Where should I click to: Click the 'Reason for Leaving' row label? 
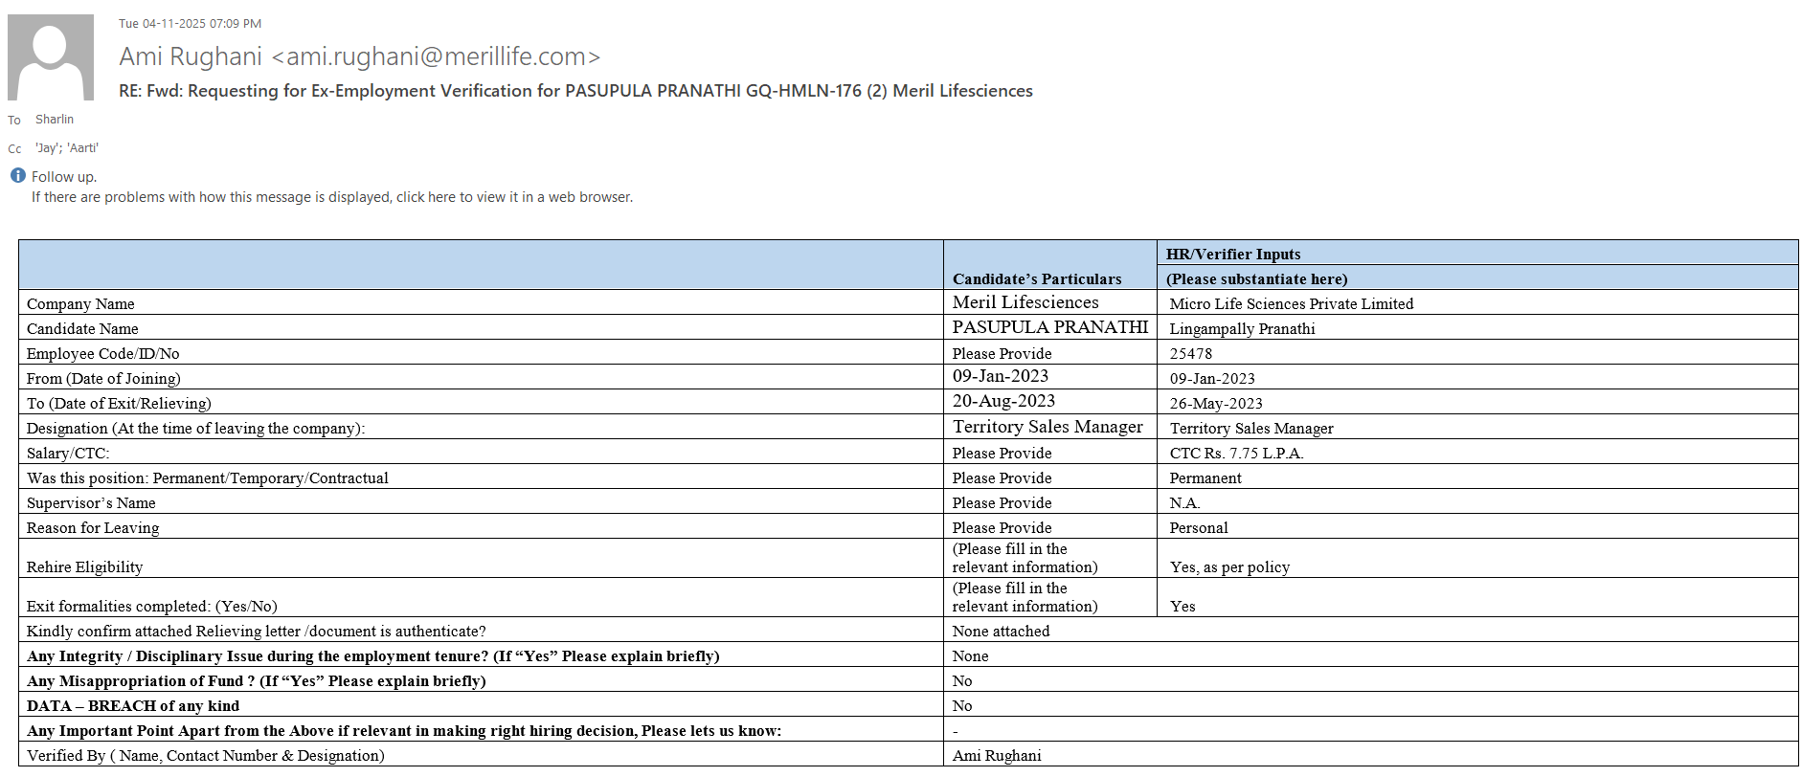[x=93, y=528]
